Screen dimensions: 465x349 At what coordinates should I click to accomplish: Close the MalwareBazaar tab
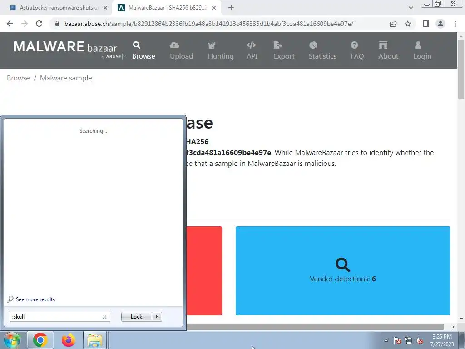pos(214,8)
